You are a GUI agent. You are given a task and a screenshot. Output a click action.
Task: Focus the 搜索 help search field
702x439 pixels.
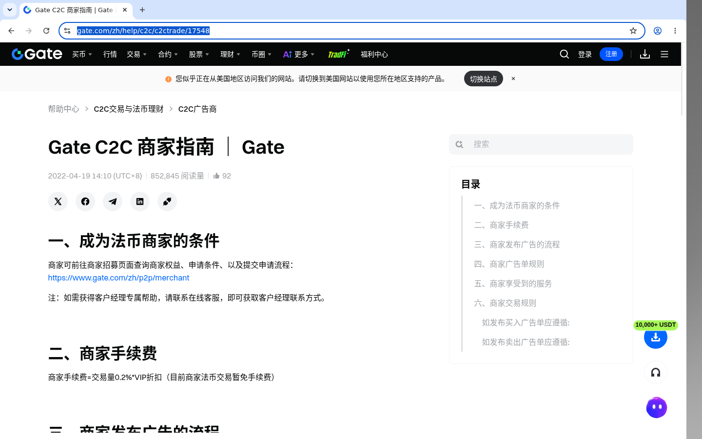click(541, 144)
